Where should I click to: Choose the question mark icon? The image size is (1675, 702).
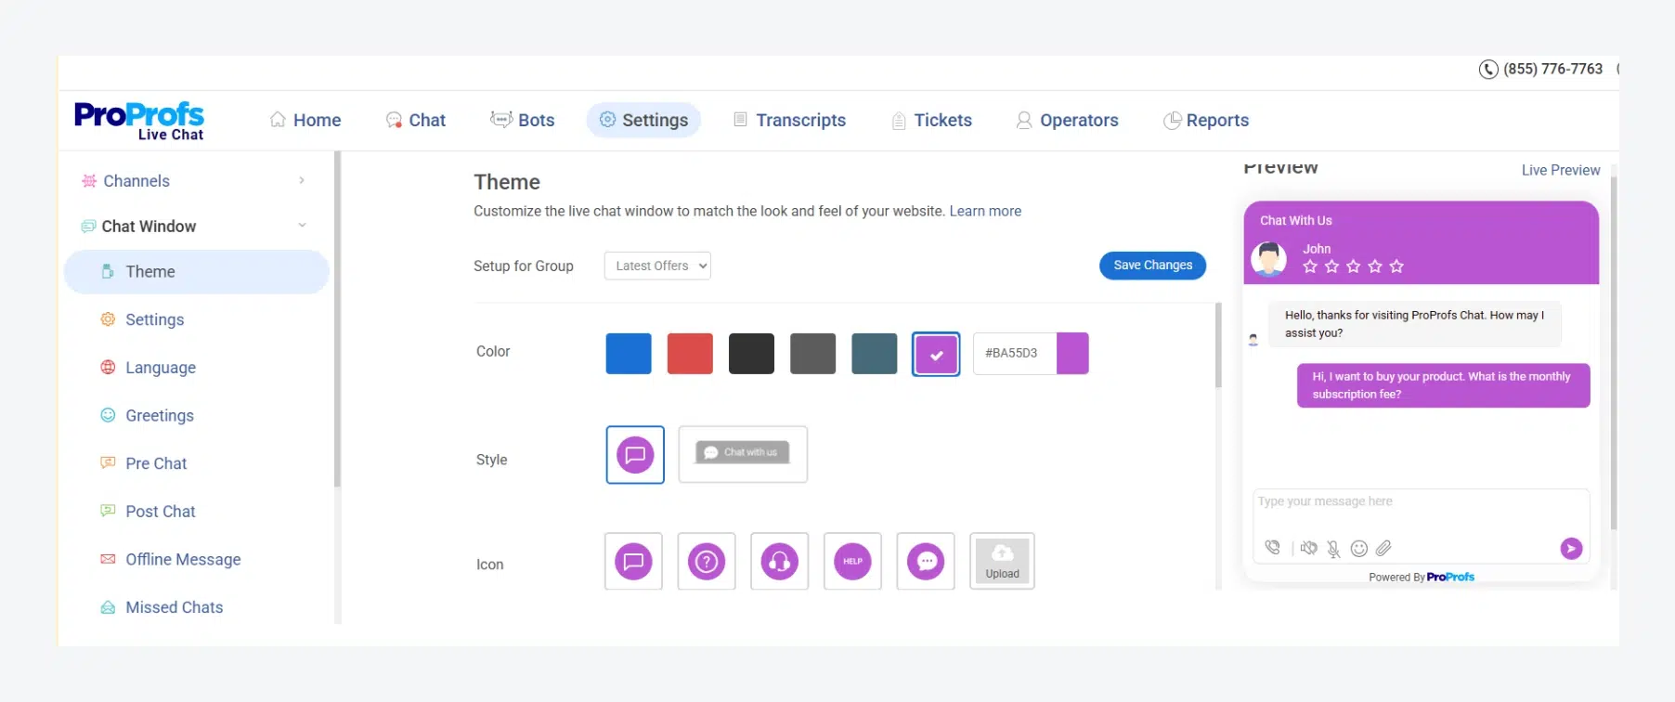point(707,561)
